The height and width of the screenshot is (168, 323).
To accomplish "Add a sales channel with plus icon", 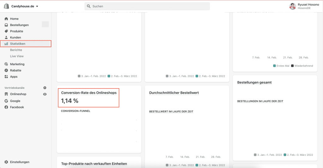I will (x=45, y=88).
